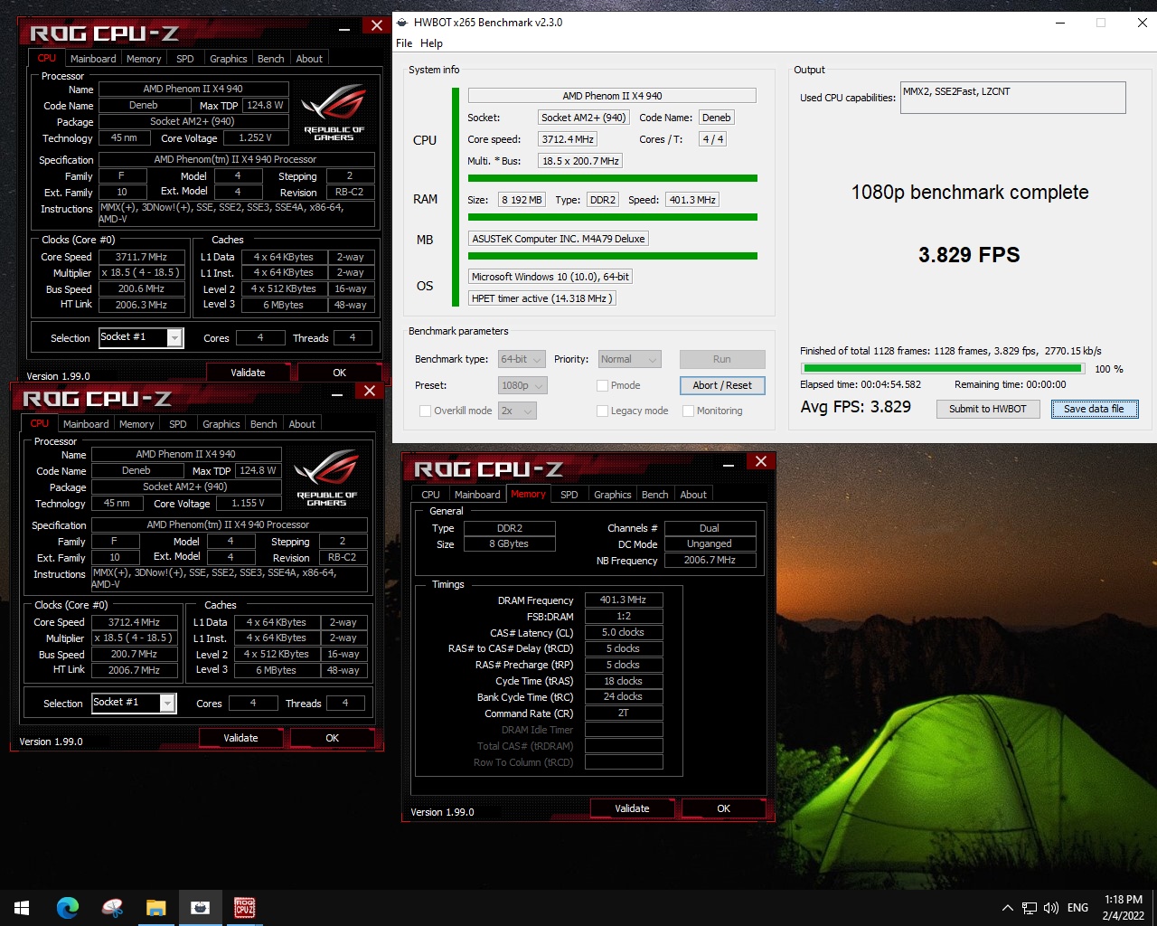This screenshot has height=926, width=1157.
Task: Open the Help menu in HWBOT
Action: 431,43
